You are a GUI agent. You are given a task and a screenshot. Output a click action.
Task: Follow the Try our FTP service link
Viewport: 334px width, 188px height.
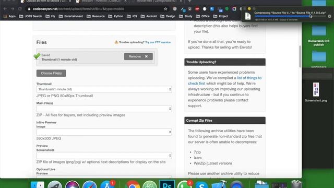point(158,42)
